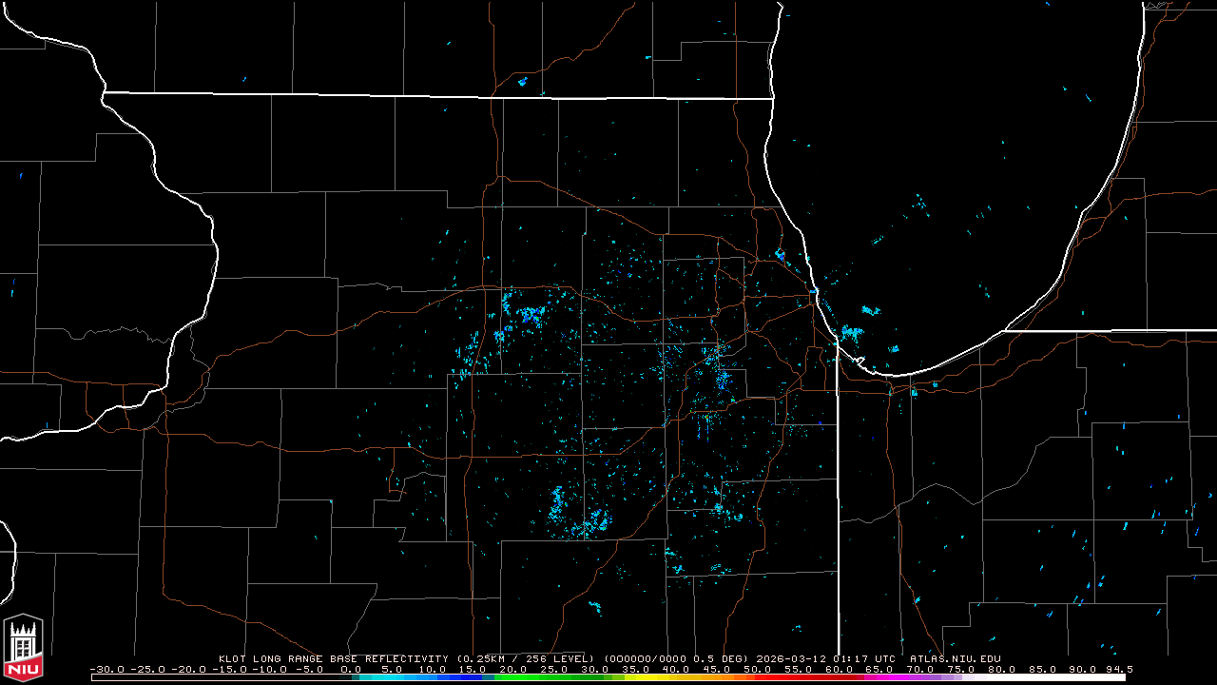Click the NIU castle logo

(x=23, y=649)
